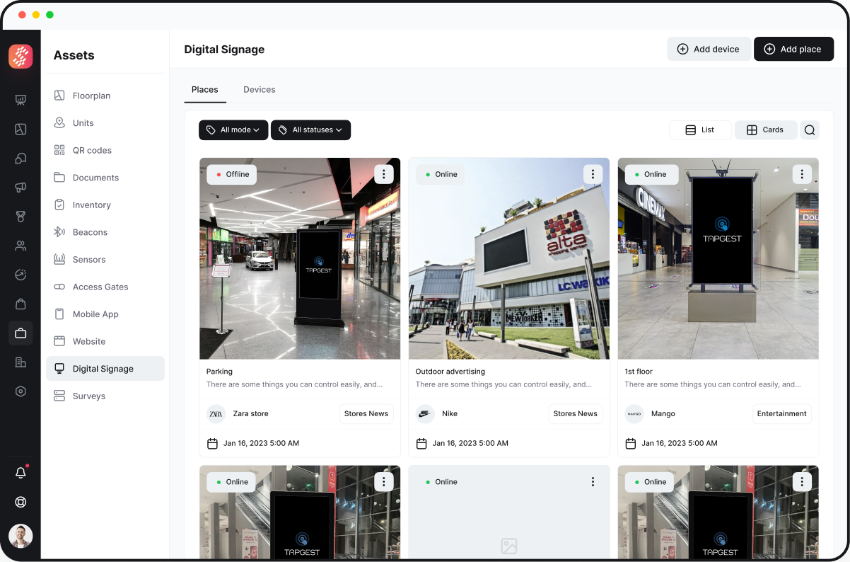Viewport: 850px width, 562px height.
Task: Open the Parking card image
Action: pyautogui.click(x=300, y=258)
